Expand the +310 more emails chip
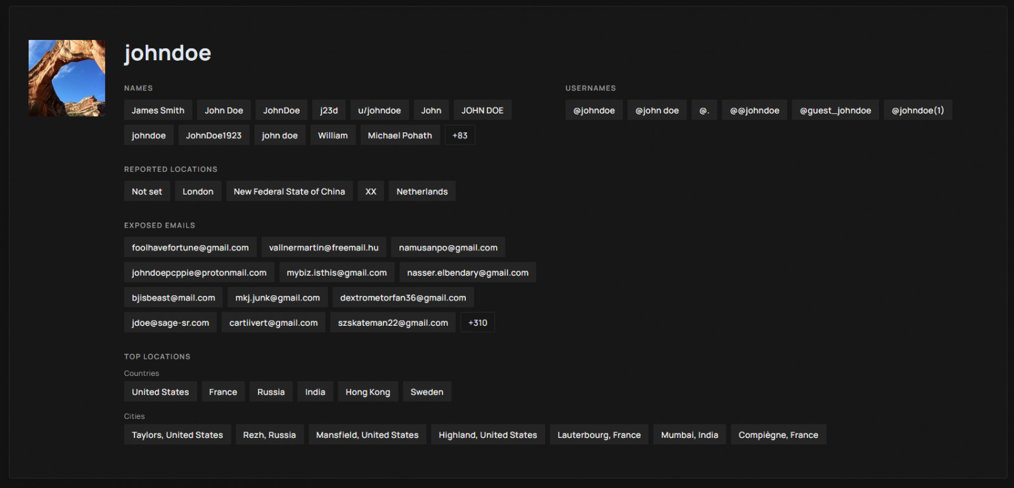The image size is (1014, 488). point(477,323)
